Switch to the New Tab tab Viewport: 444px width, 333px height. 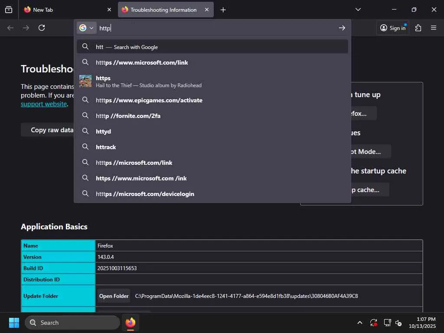click(x=68, y=10)
